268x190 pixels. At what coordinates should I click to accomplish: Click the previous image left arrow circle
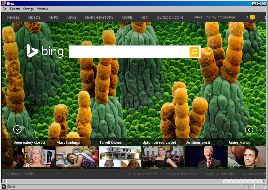tap(249, 130)
